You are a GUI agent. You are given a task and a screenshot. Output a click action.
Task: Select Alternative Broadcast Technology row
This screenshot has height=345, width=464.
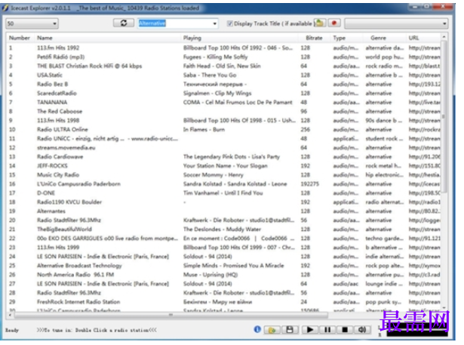click(x=223, y=265)
